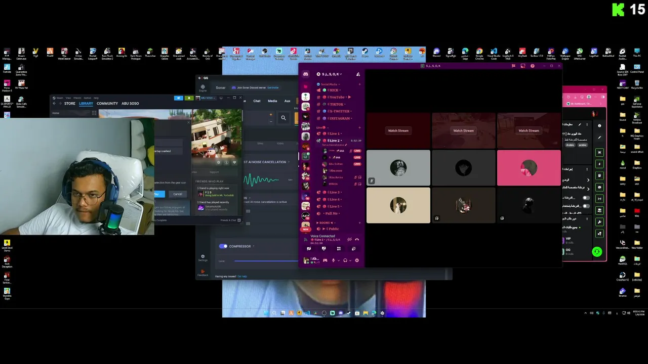Open Steam ABU SOSO profile tab

pos(130,103)
